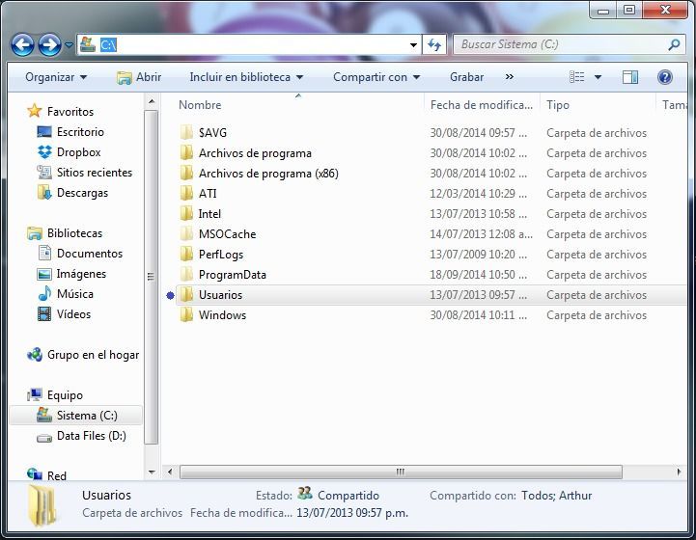Viewport: 696px width, 540px height.
Task: Show more toolbar commands chevron
Action: 509,77
